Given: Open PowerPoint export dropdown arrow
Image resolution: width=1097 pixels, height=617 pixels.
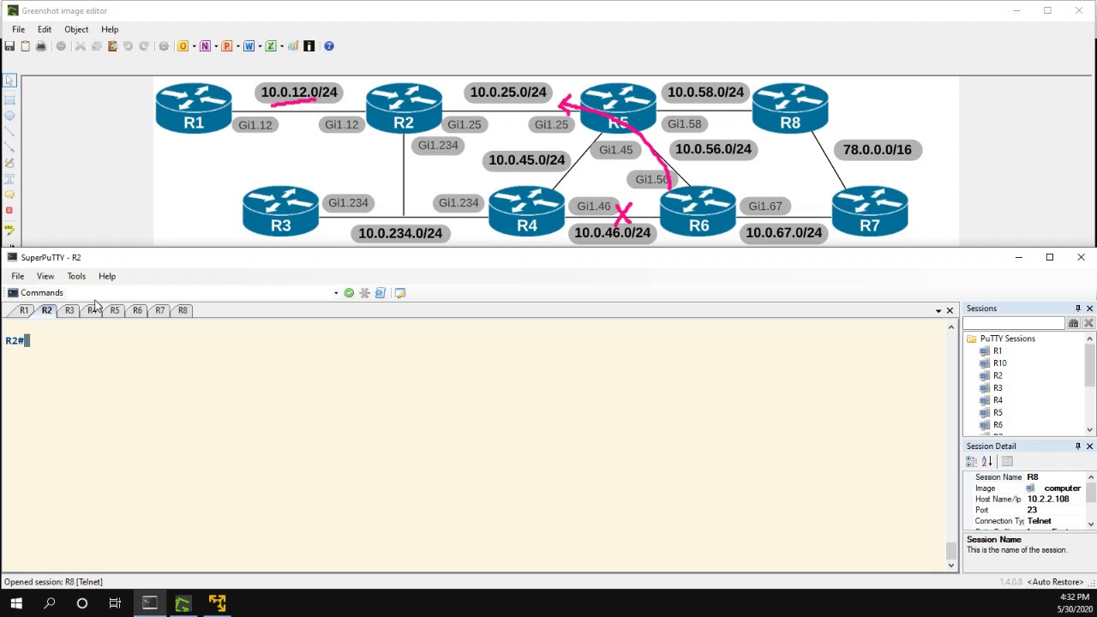Looking at the screenshot, I should click(238, 46).
